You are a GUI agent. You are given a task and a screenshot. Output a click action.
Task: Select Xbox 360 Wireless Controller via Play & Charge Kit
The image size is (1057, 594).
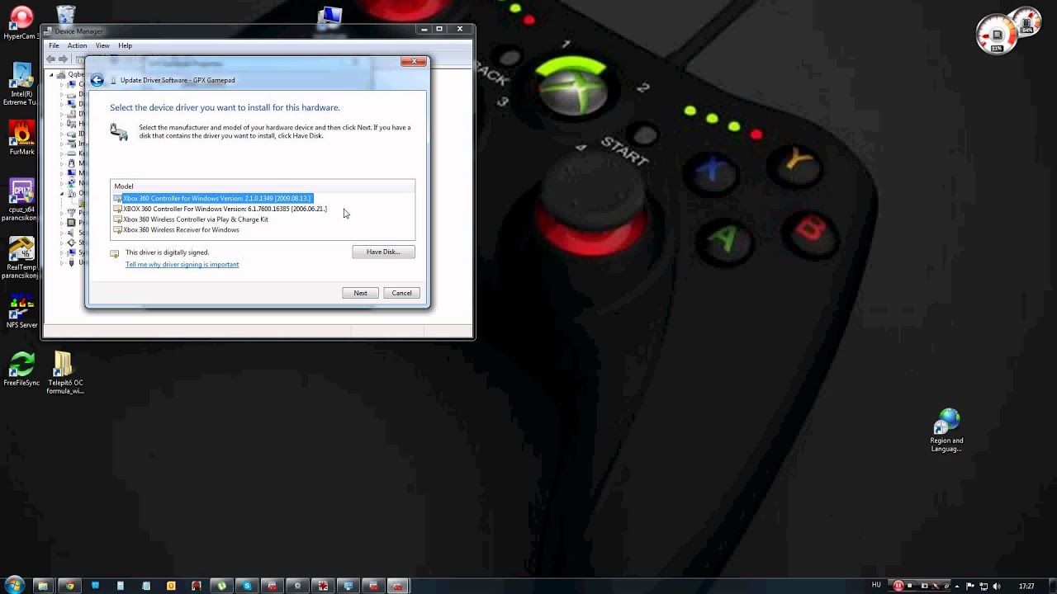(x=191, y=219)
